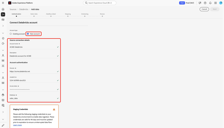Collapse chevron directly below the Identities icon
The image size is (224, 128).
click(3, 73)
